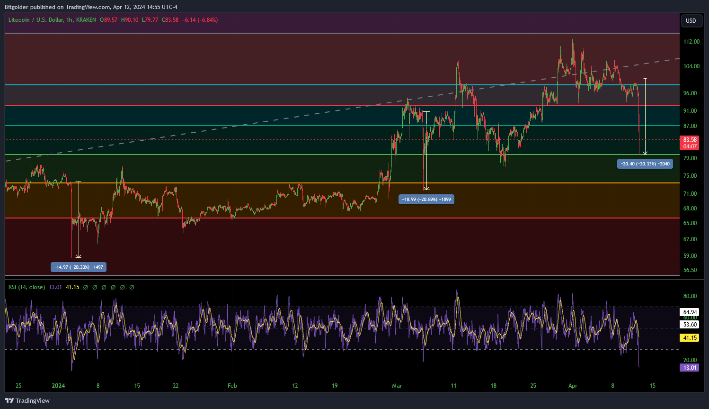
Task: Click the Mar label on time axis
Action: [397, 386]
